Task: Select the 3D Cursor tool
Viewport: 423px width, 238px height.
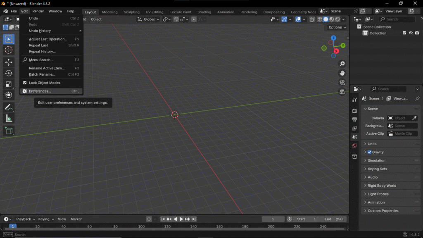Action: pyautogui.click(x=9, y=50)
